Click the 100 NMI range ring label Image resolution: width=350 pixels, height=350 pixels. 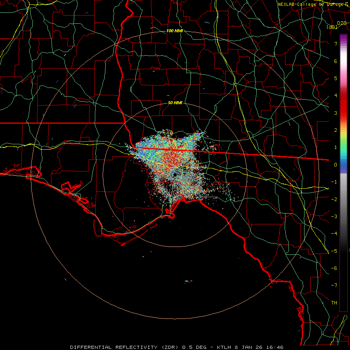pos(175,31)
